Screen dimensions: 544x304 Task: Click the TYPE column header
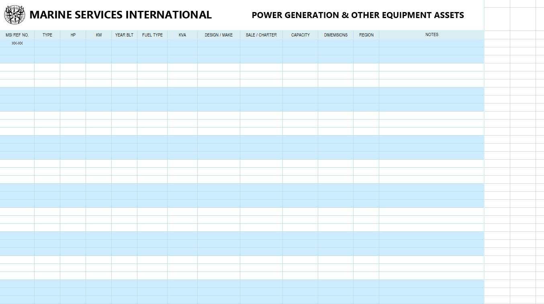[x=47, y=35]
